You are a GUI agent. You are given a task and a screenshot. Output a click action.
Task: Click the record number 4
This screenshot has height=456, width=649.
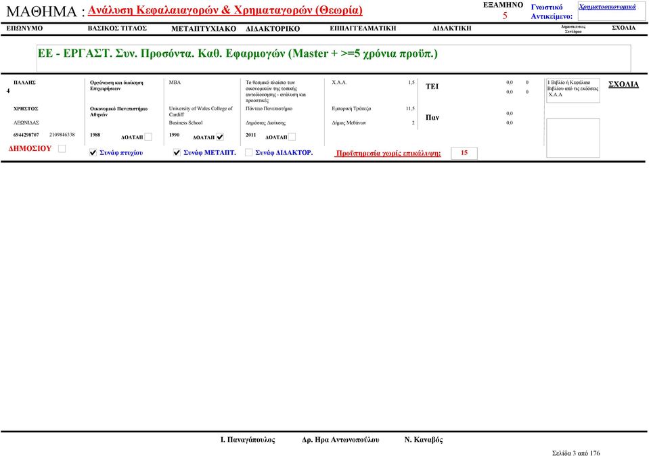(8, 91)
